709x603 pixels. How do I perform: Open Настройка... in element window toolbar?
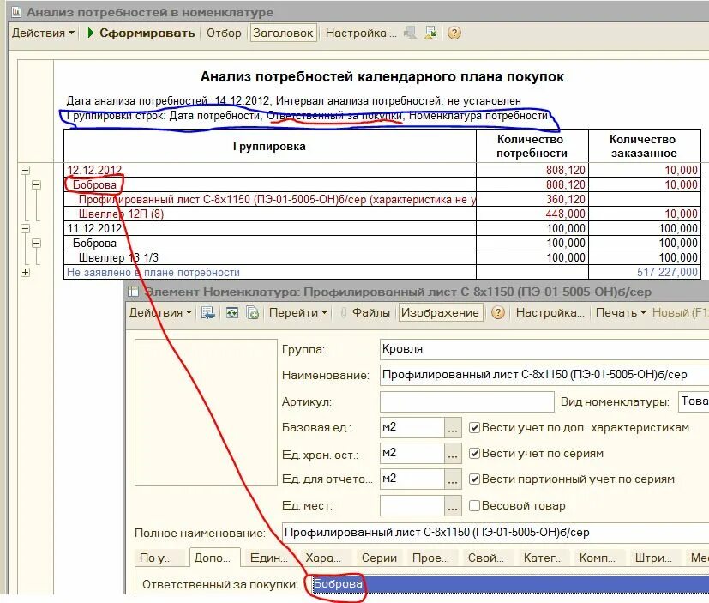(x=550, y=312)
